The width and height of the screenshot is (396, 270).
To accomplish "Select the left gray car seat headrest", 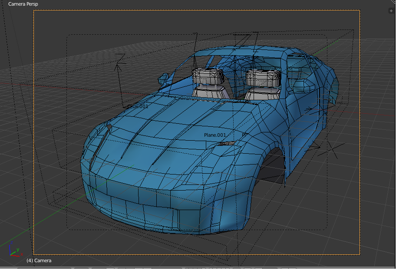I will [208, 76].
